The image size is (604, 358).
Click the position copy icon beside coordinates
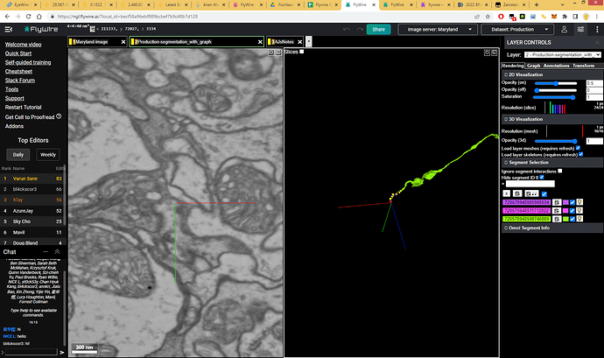[93, 29]
